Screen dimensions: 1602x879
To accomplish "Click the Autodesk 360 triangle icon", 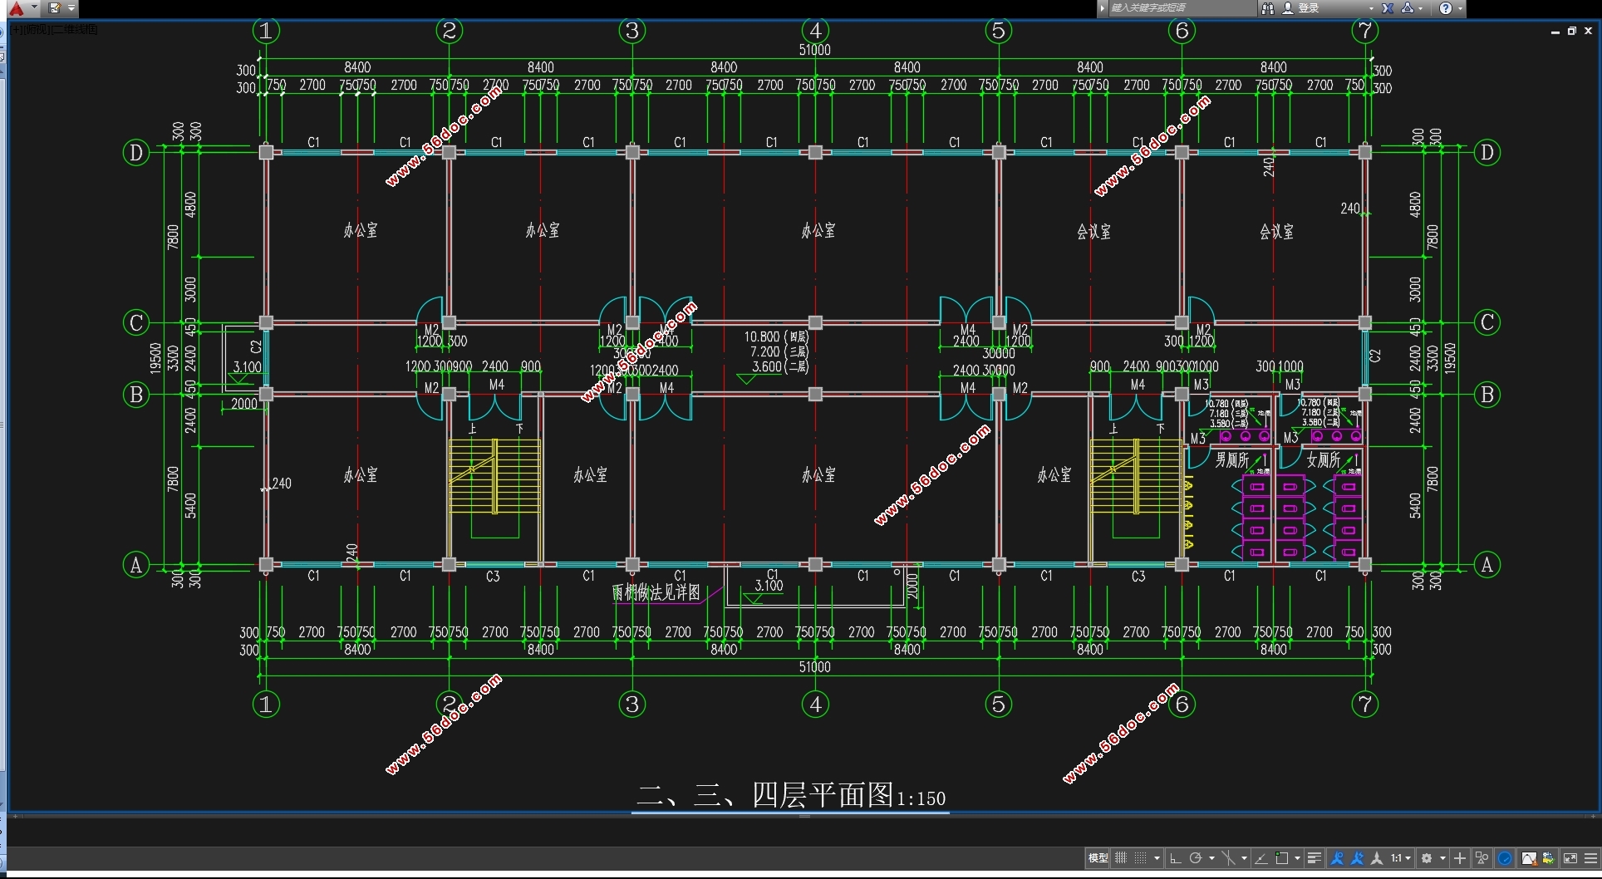I will pos(1408,7).
